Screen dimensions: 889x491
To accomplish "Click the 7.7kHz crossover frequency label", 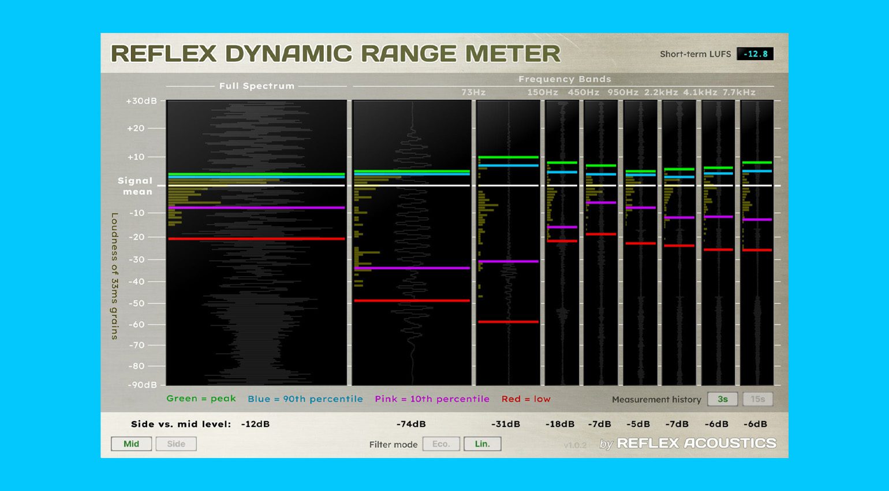I will (x=739, y=92).
